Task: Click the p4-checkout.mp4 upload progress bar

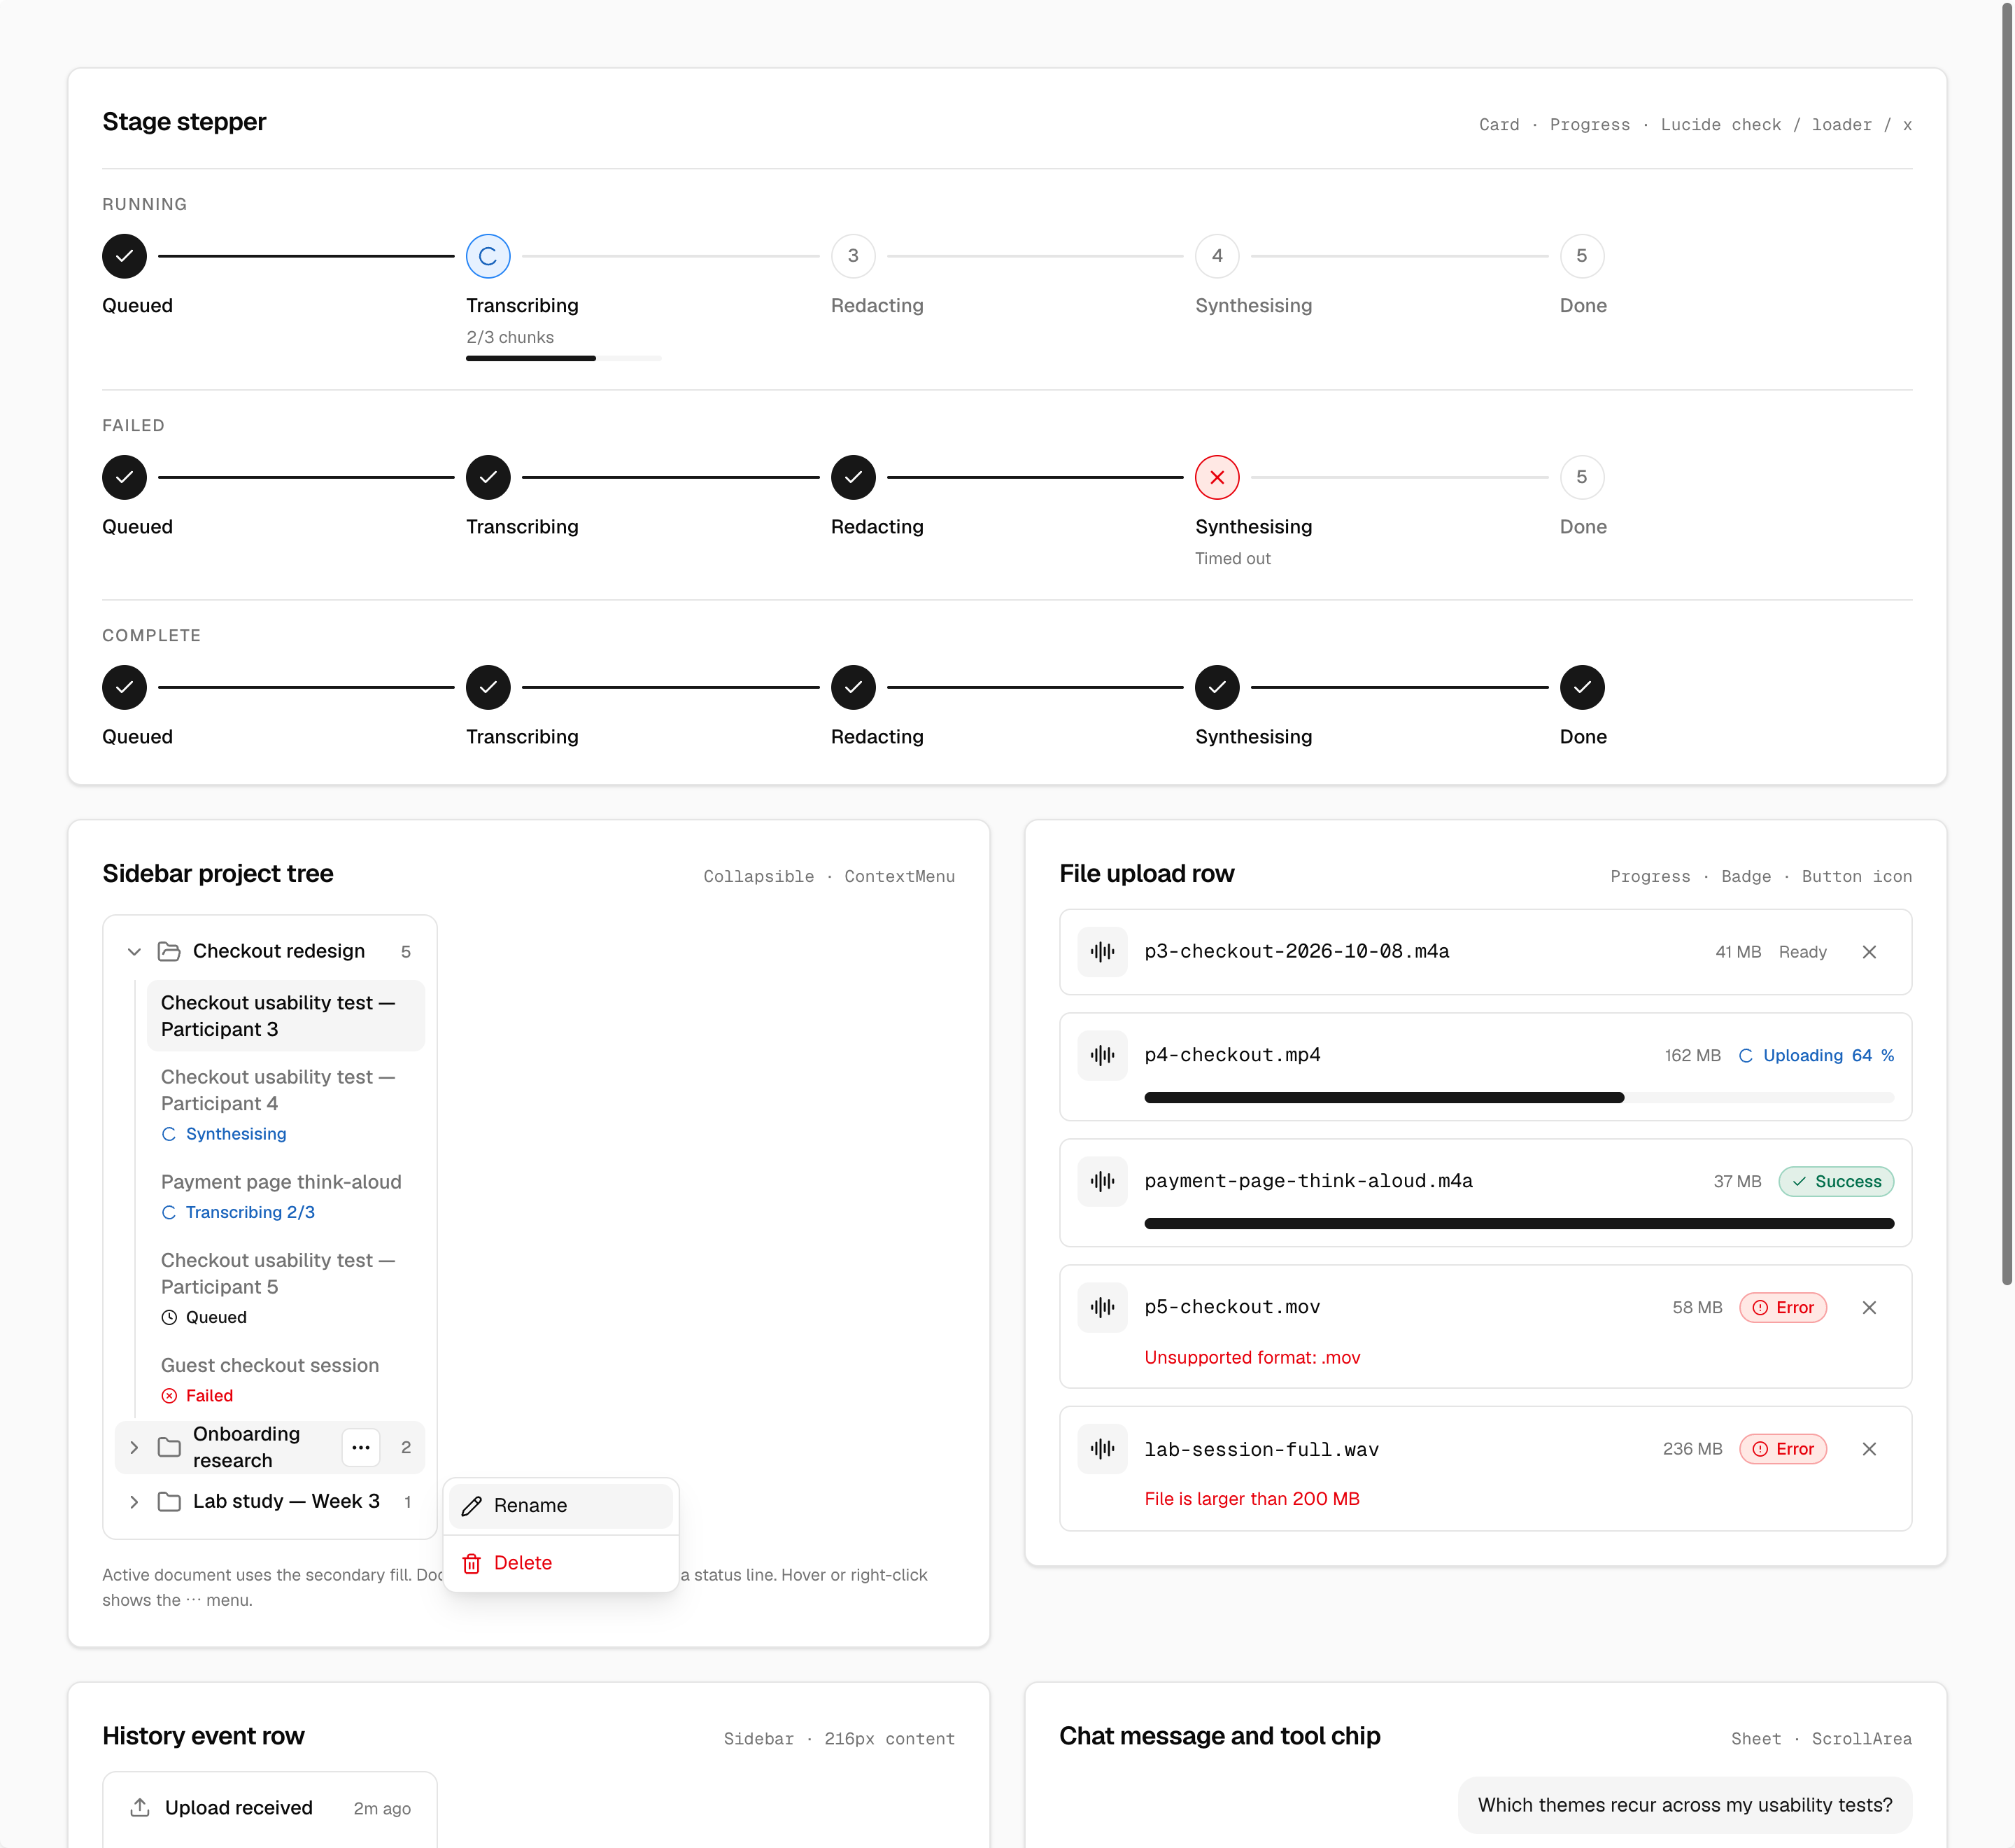Action: (1518, 1098)
